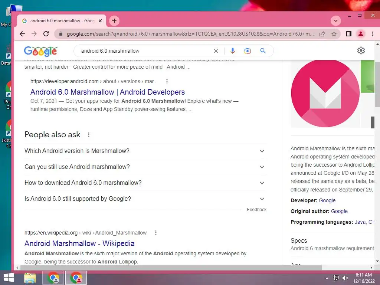Viewport: 380px width, 285px height.
Task: Expand 'How to download Android 6.0 marshmallow?'
Action: [145, 183]
